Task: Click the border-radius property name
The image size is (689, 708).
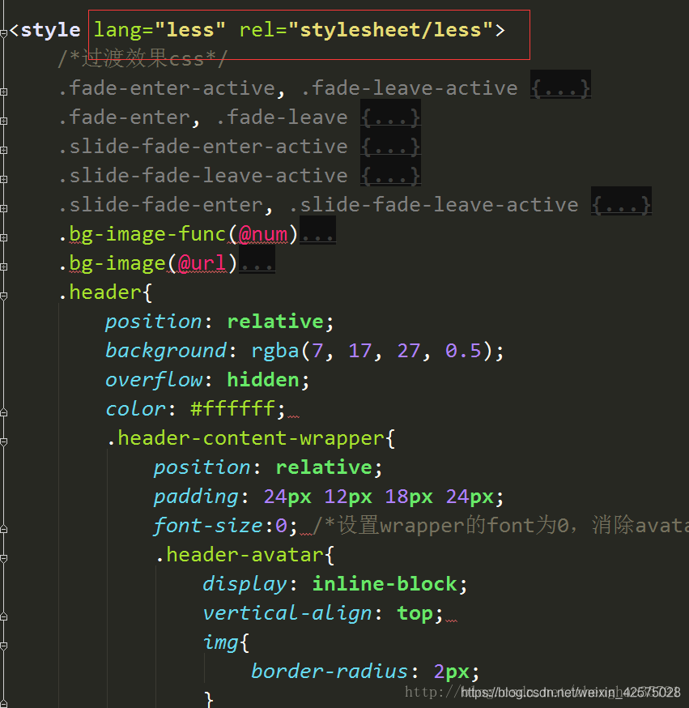Action: click(330, 671)
